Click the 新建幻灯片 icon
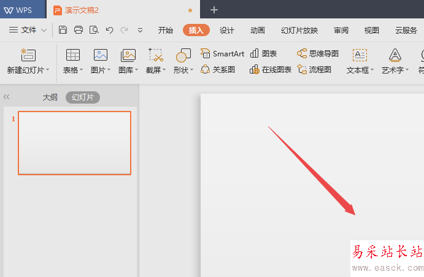Image resolution: width=424 pixels, height=277 pixels. (x=28, y=55)
